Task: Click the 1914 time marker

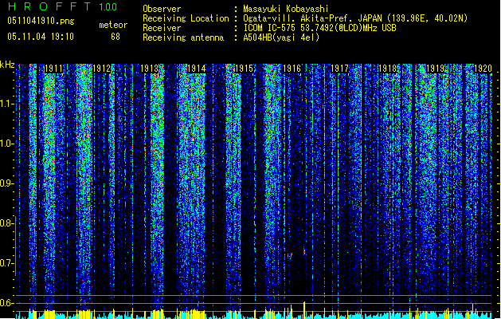Action: point(196,69)
